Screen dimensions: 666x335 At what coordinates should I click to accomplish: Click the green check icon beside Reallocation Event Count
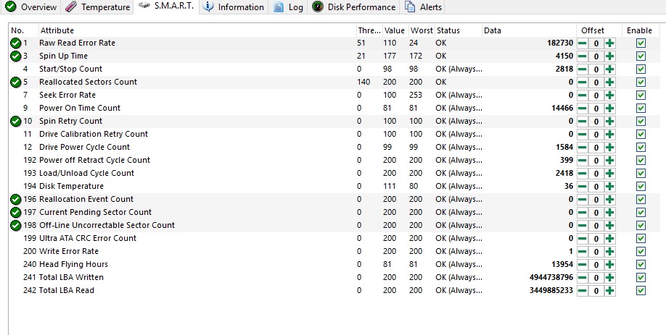click(x=16, y=200)
